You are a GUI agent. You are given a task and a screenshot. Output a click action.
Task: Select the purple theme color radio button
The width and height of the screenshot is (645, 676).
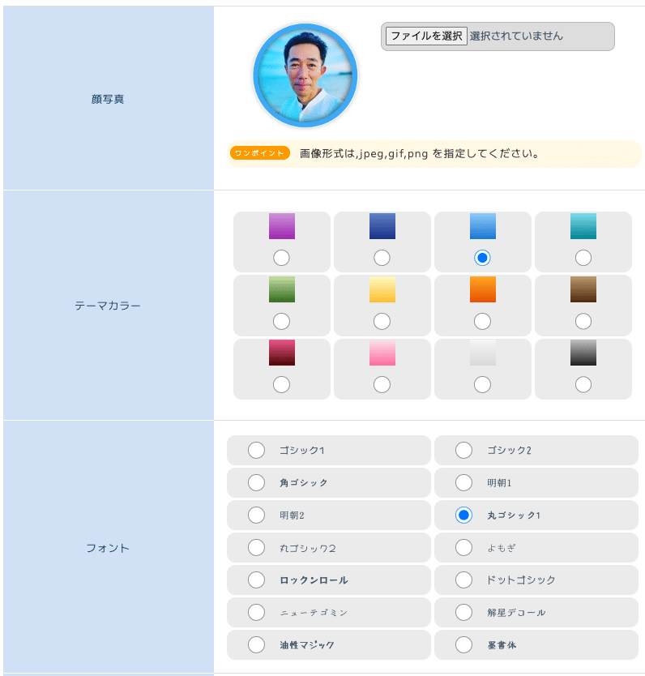(281, 258)
